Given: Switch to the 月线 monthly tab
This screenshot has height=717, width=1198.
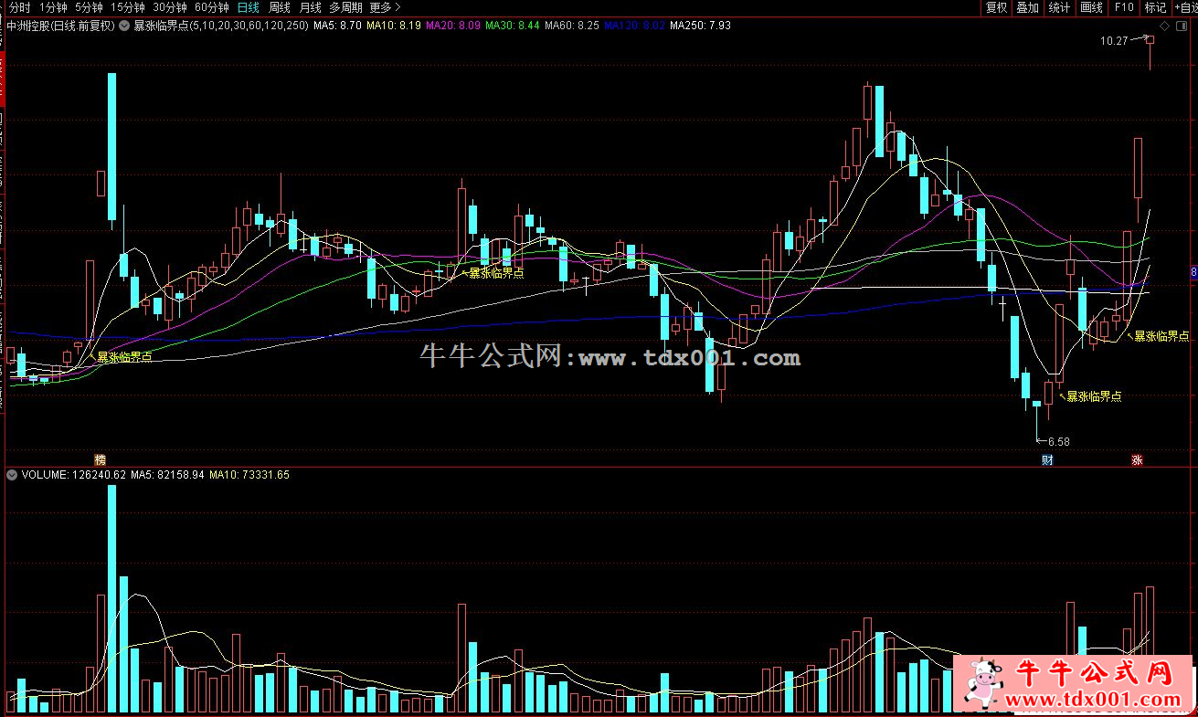Looking at the screenshot, I should pos(311,7).
